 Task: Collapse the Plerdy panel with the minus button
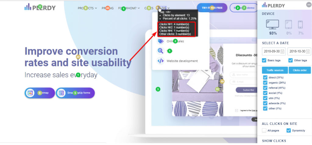pyautogui.click(x=308, y=5)
